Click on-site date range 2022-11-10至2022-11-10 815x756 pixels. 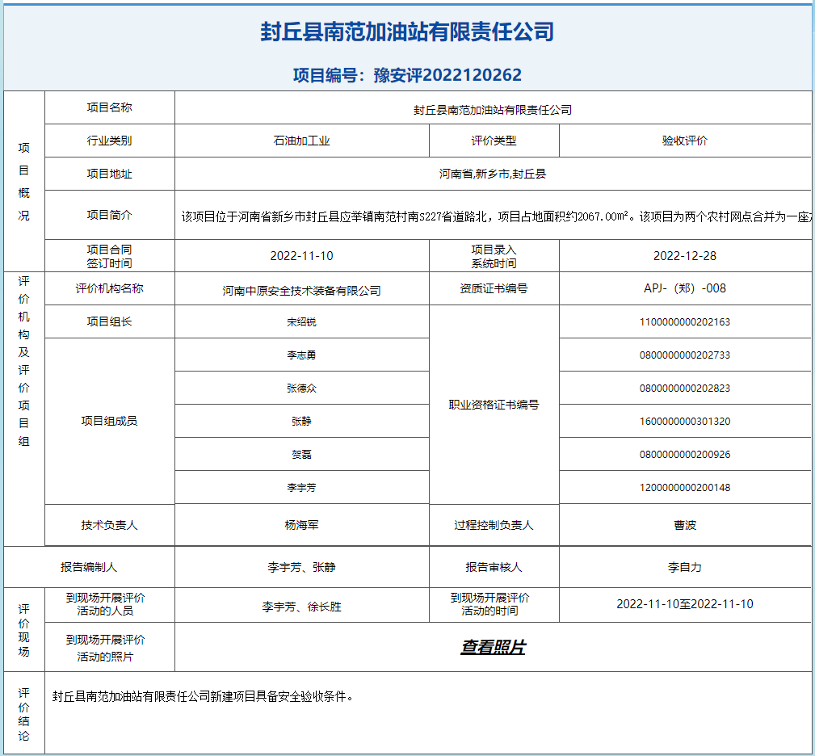point(684,604)
